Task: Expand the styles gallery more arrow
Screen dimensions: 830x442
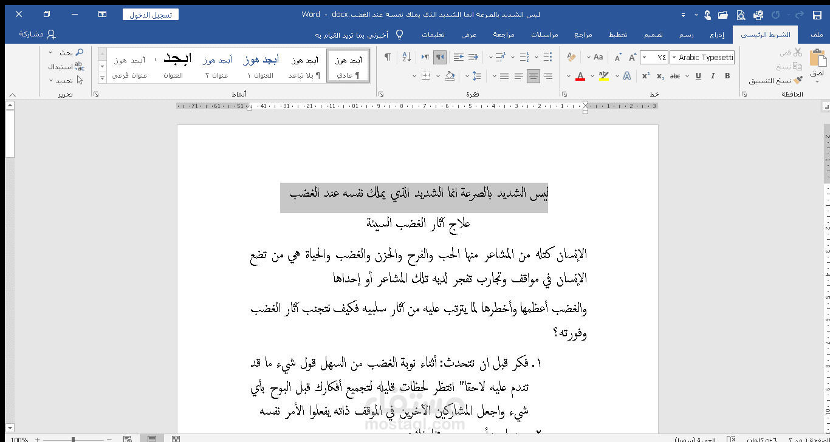Action: [x=101, y=77]
